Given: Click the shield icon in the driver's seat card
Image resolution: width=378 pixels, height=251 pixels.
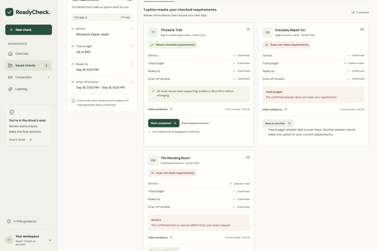Looking at the screenshot, I should click(12, 112).
